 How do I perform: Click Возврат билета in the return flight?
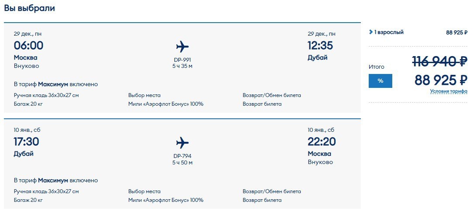(262, 200)
